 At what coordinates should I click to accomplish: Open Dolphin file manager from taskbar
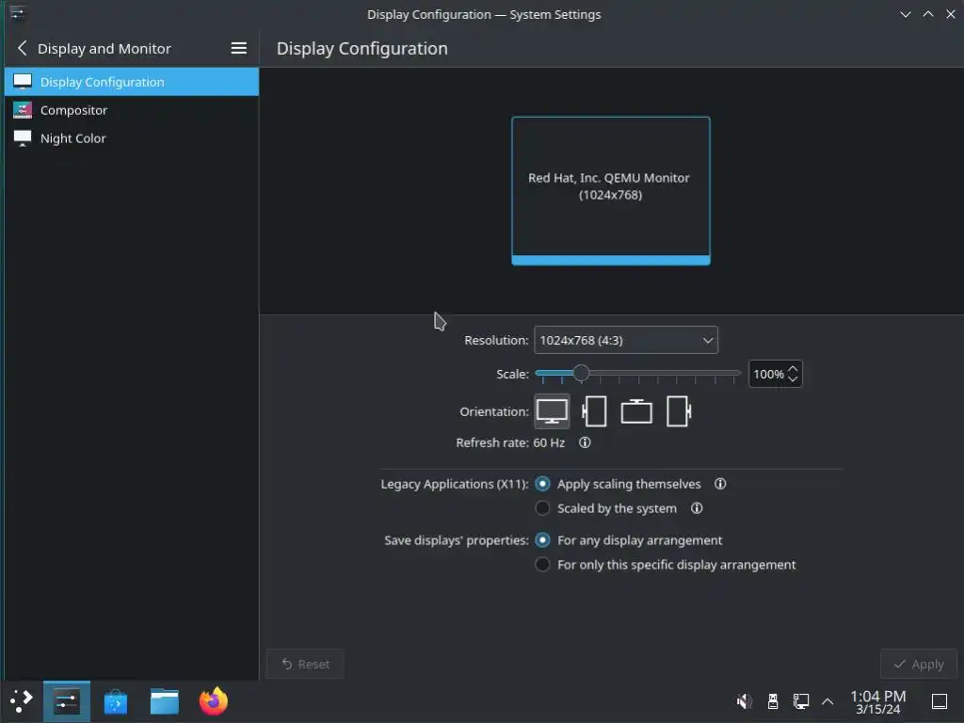pyautogui.click(x=165, y=701)
